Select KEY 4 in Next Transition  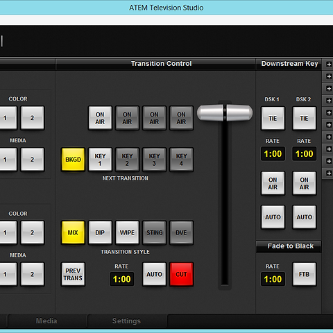coord(181,160)
